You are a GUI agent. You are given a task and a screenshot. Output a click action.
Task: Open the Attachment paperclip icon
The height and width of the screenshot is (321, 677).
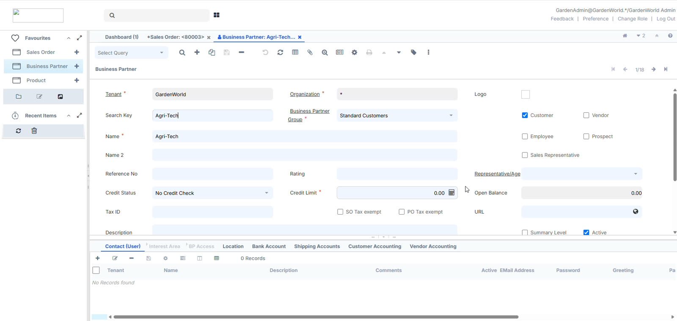pos(310,52)
